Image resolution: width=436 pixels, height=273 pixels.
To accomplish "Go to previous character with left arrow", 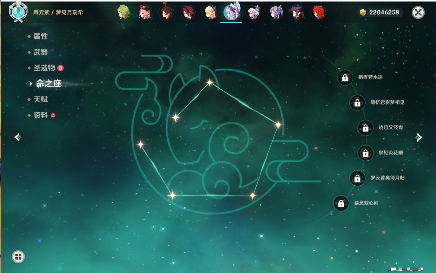I will pyautogui.click(x=18, y=137).
